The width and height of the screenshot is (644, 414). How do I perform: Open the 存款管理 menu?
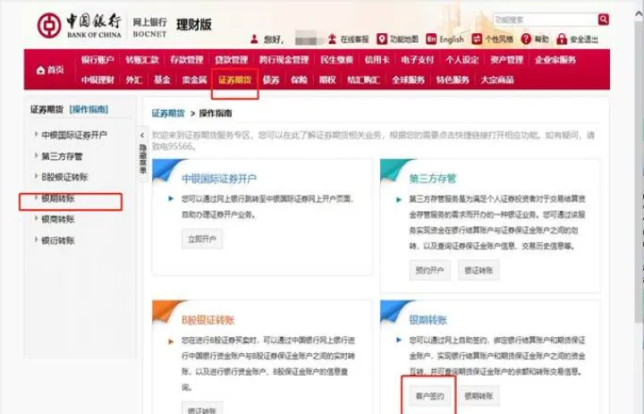click(187, 60)
